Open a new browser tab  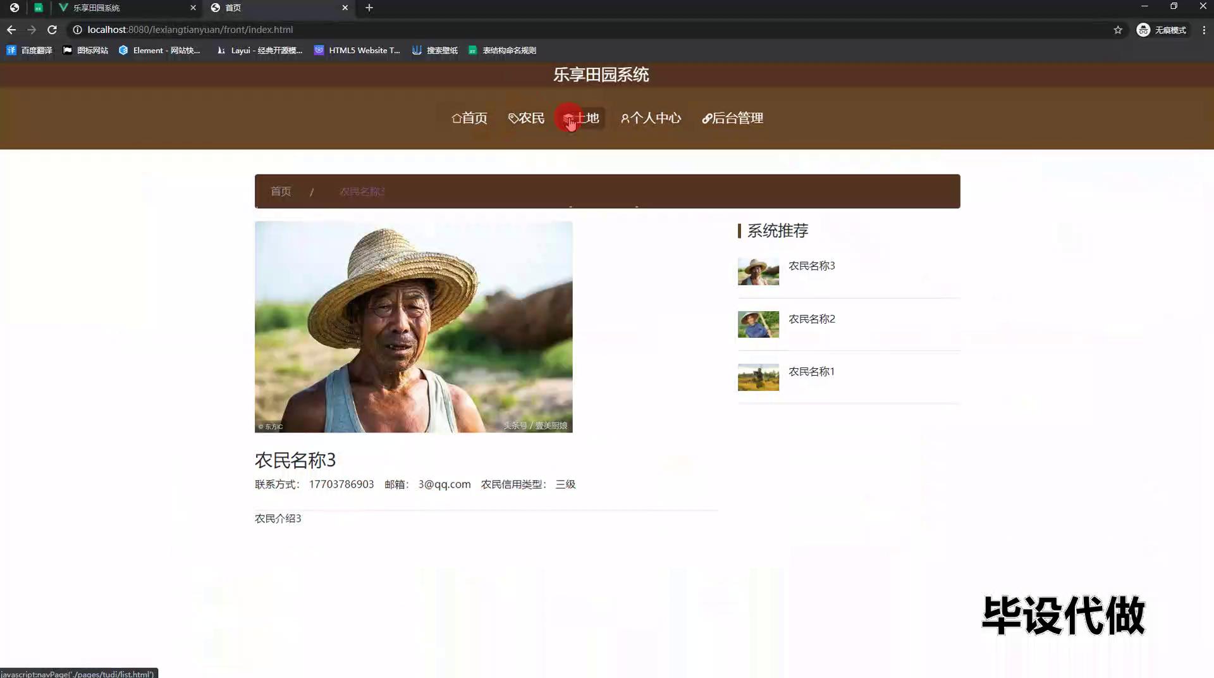[x=369, y=8]
